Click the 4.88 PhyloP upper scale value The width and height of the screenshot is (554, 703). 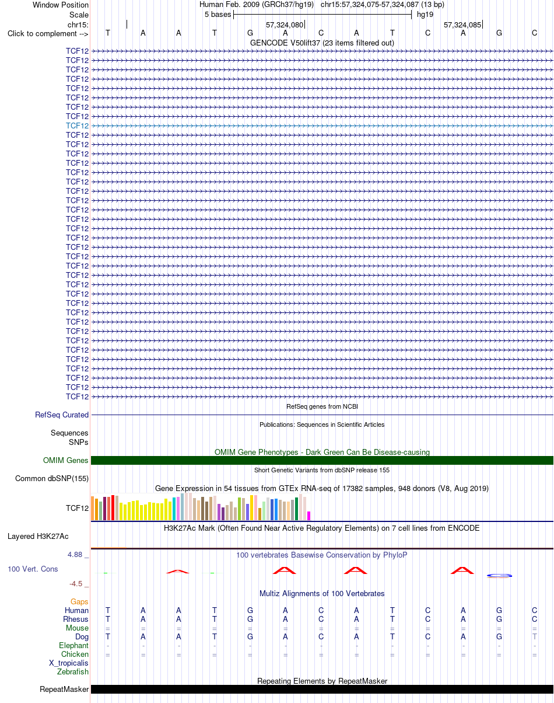76,555
